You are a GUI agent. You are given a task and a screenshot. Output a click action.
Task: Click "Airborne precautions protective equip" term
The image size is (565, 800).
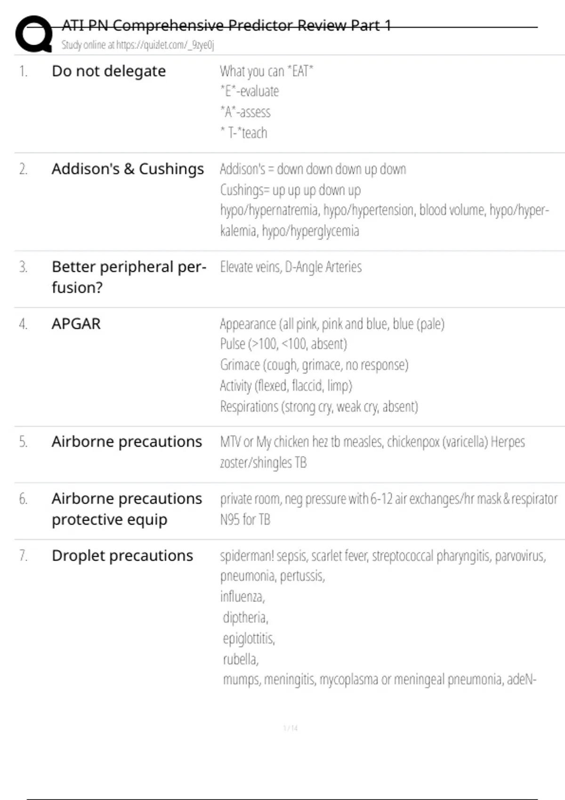(x=127, y=509)
